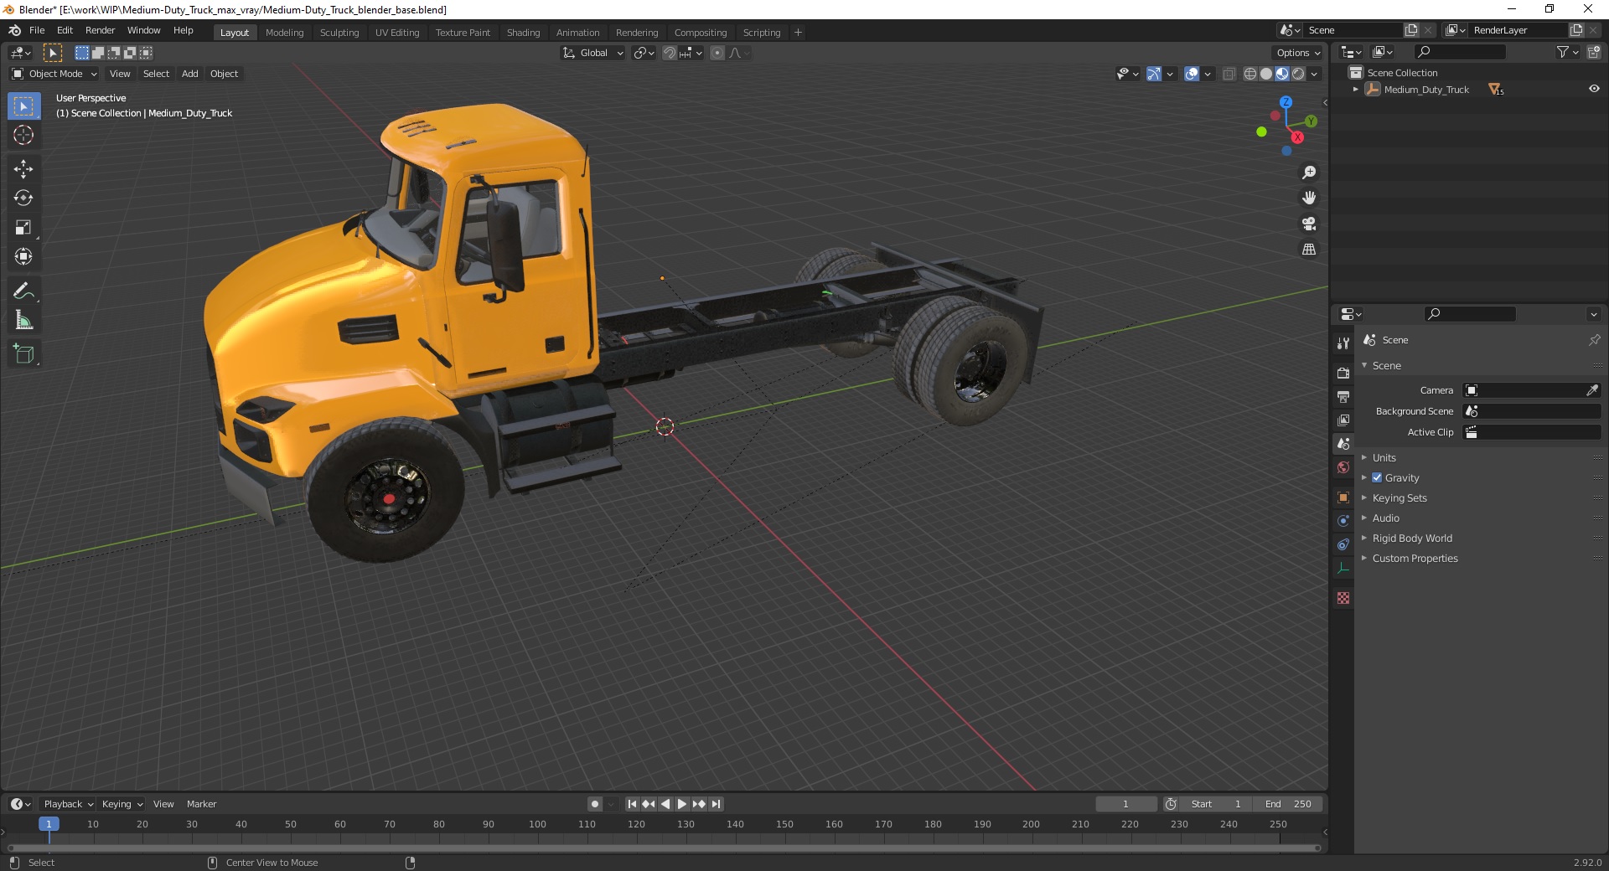Switch to the UV Editing workspace tab

click(397, 33)
